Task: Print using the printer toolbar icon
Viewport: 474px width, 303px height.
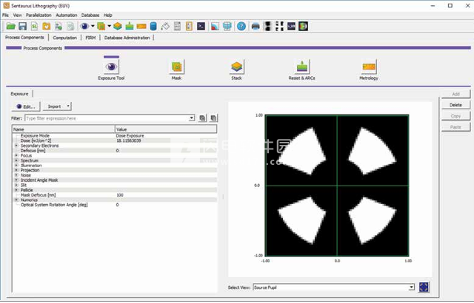Action: point(256,27)
